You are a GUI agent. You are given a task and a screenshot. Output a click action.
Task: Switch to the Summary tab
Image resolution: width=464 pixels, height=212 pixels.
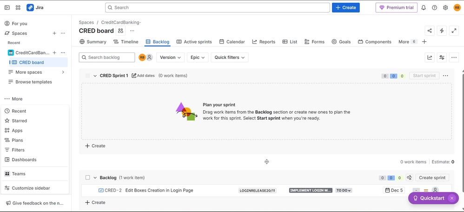pos(93,42)
